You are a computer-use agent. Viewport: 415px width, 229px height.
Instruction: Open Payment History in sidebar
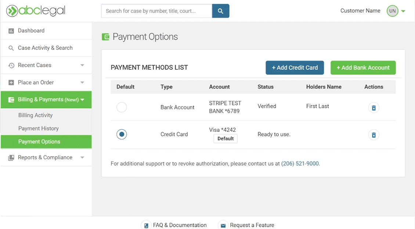(x=39, y=128)
